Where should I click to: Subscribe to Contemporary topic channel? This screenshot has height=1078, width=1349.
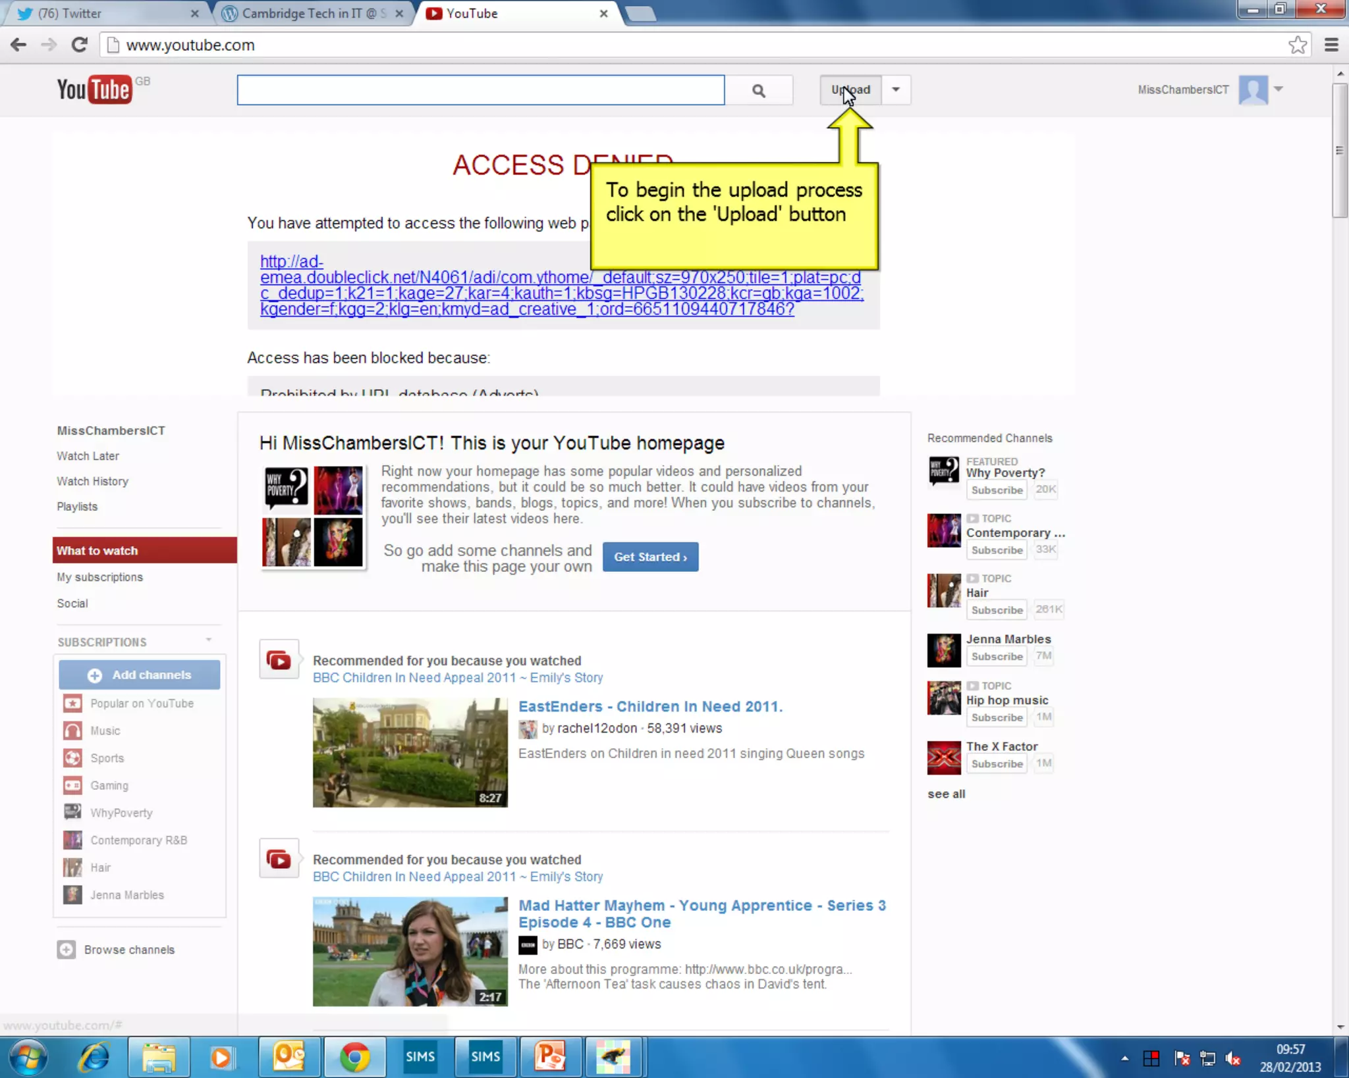pos(997,550)
